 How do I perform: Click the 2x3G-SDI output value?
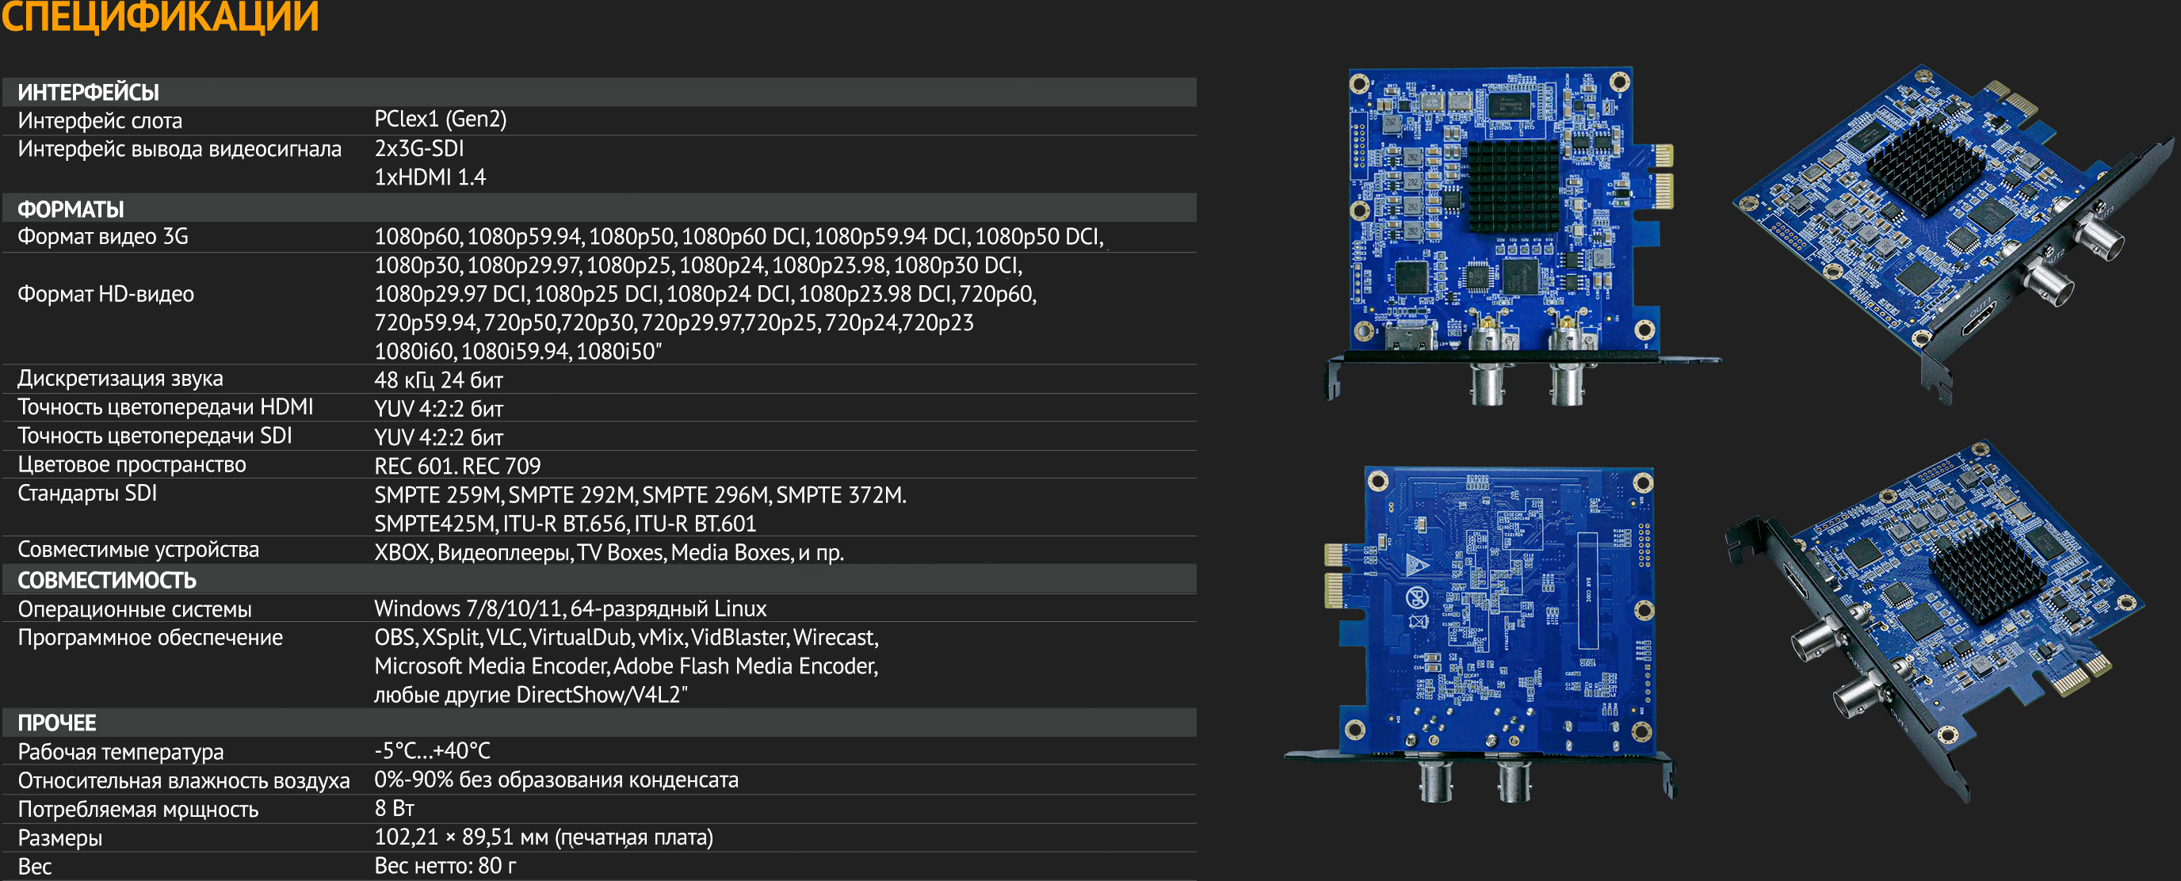tap(419, 148)
